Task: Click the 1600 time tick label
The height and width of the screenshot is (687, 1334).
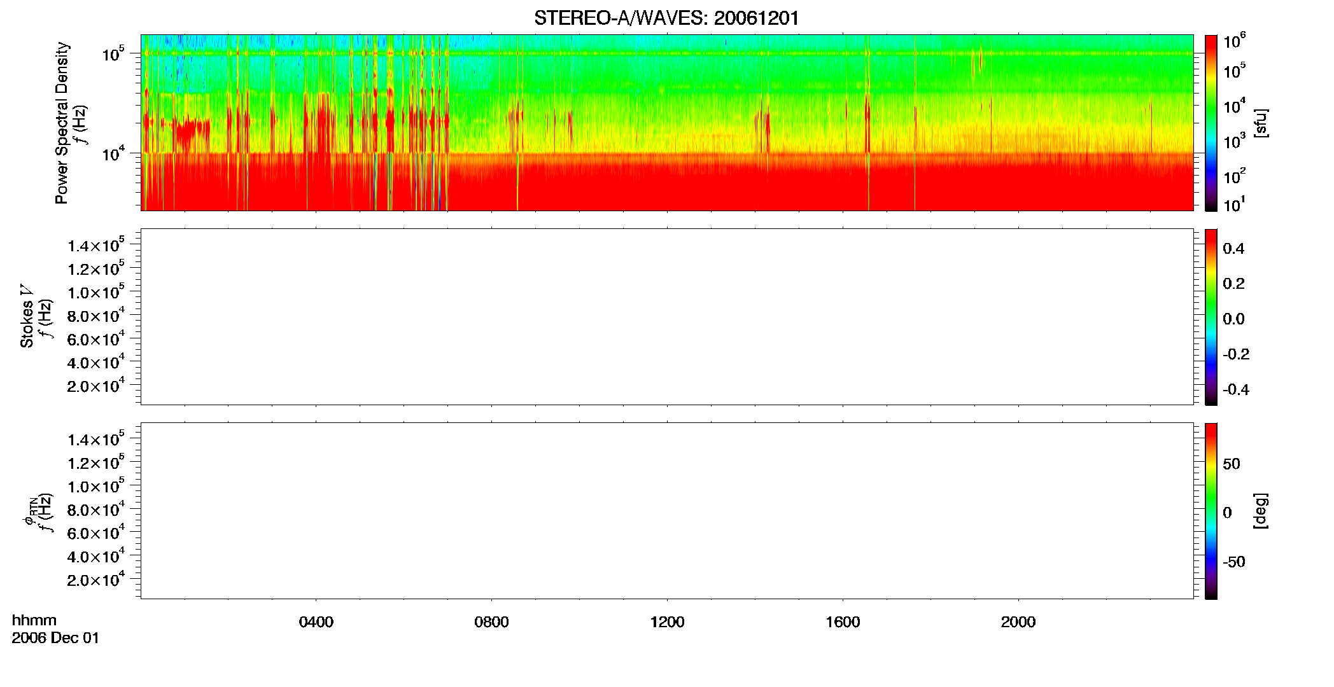Action: (x=843, y=622)
